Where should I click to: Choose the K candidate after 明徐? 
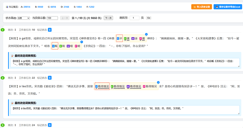point(62,46)
